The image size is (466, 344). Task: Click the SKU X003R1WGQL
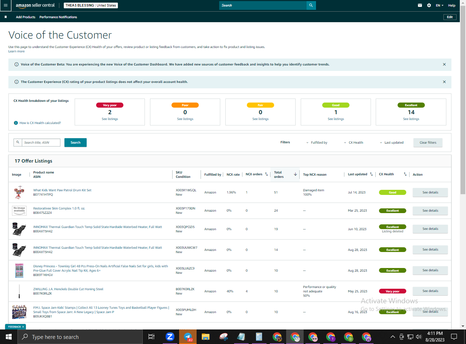coord(186,190)
